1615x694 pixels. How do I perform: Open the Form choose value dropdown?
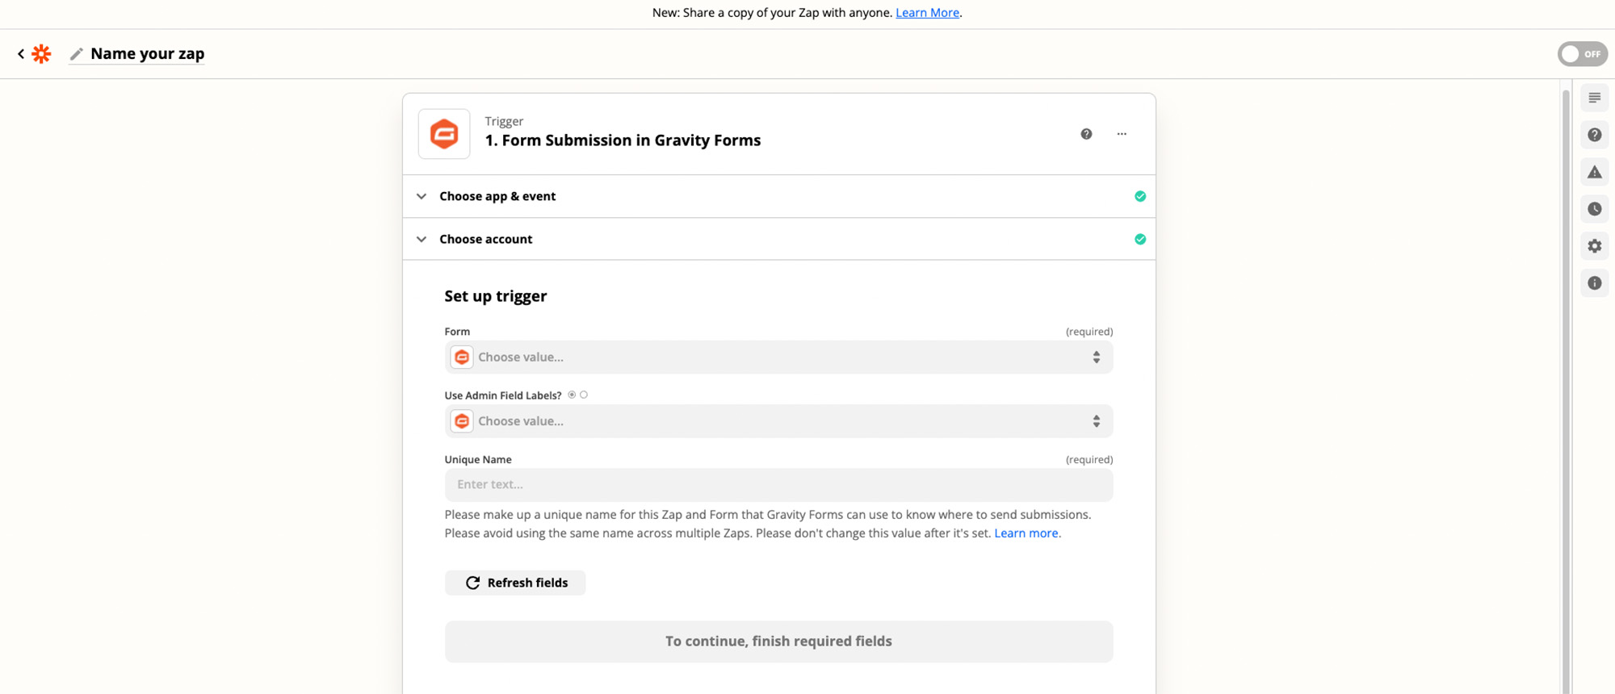coord(778,357)
